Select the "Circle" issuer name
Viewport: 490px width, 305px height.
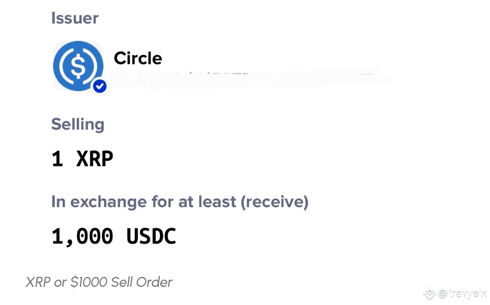[137, 58]
